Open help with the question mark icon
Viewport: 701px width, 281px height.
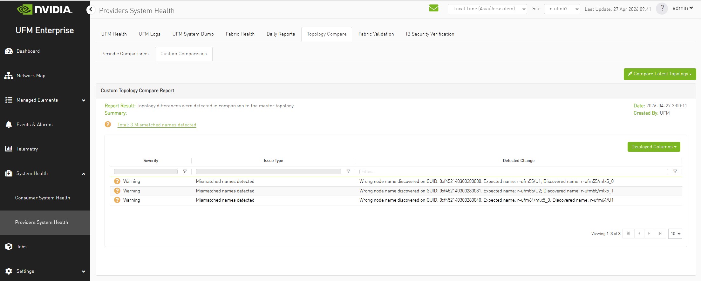662,9
